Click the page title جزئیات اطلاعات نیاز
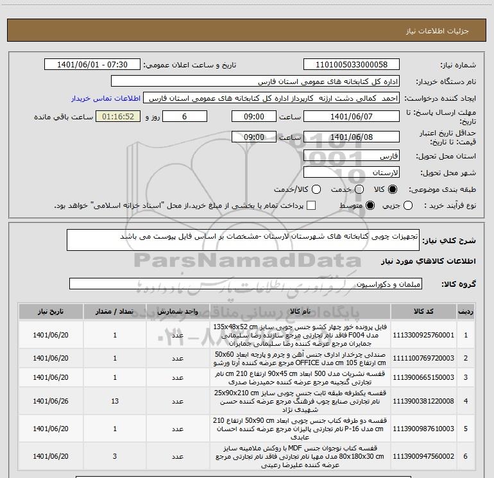This screenshot has width=494, height=478. tap(438, 31)
